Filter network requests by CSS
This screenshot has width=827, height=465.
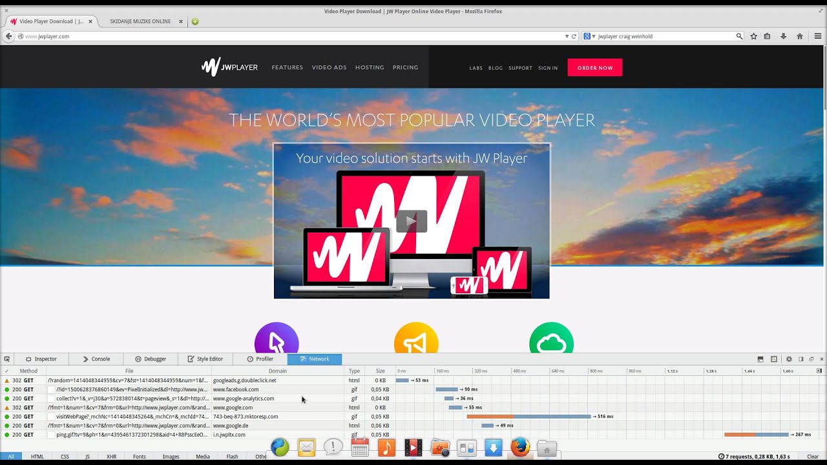pos(65,457)
